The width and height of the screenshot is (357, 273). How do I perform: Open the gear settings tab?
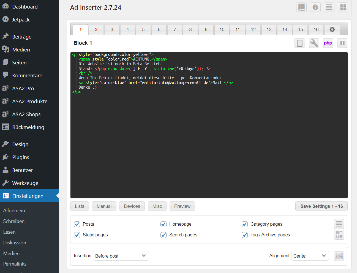point(332,29)
